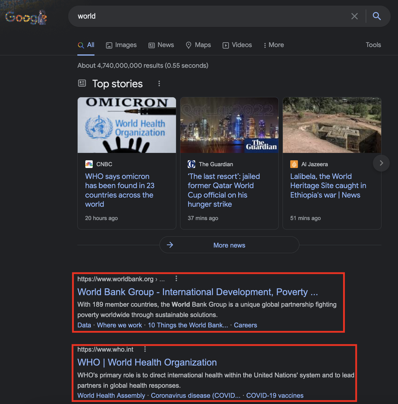Open Lalibela World Heritage Site headline
This screenshot has width=398, height=404.
tap(328, 186)
